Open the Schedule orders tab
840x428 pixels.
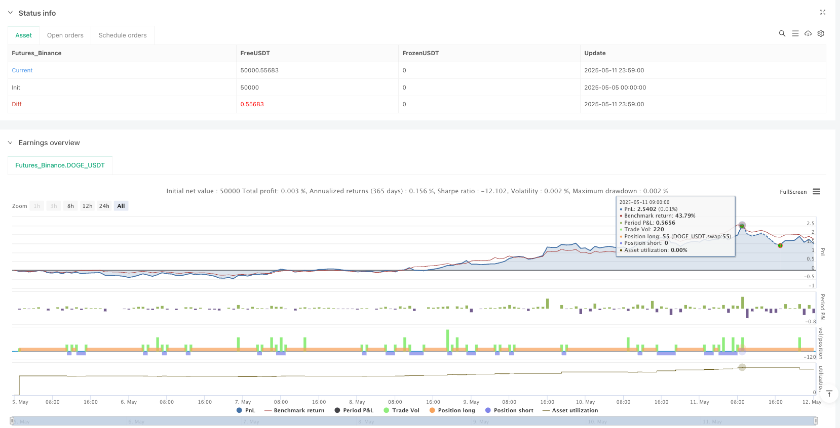tap(123, 35)
